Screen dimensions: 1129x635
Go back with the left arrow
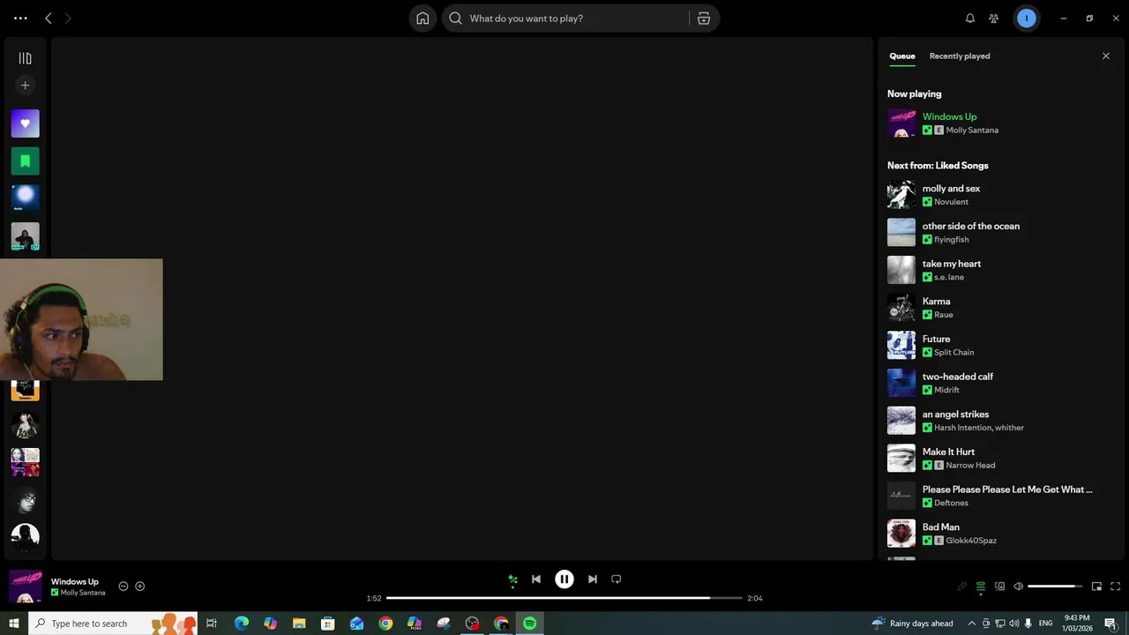49,18
